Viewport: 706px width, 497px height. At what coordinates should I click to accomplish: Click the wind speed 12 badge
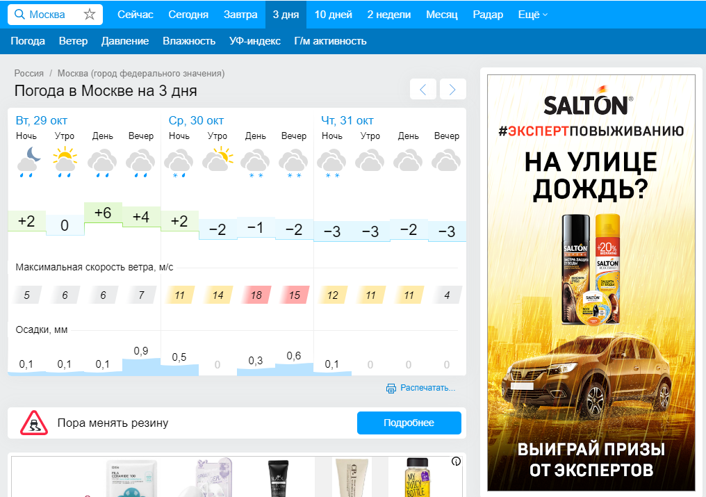(332, 295)
